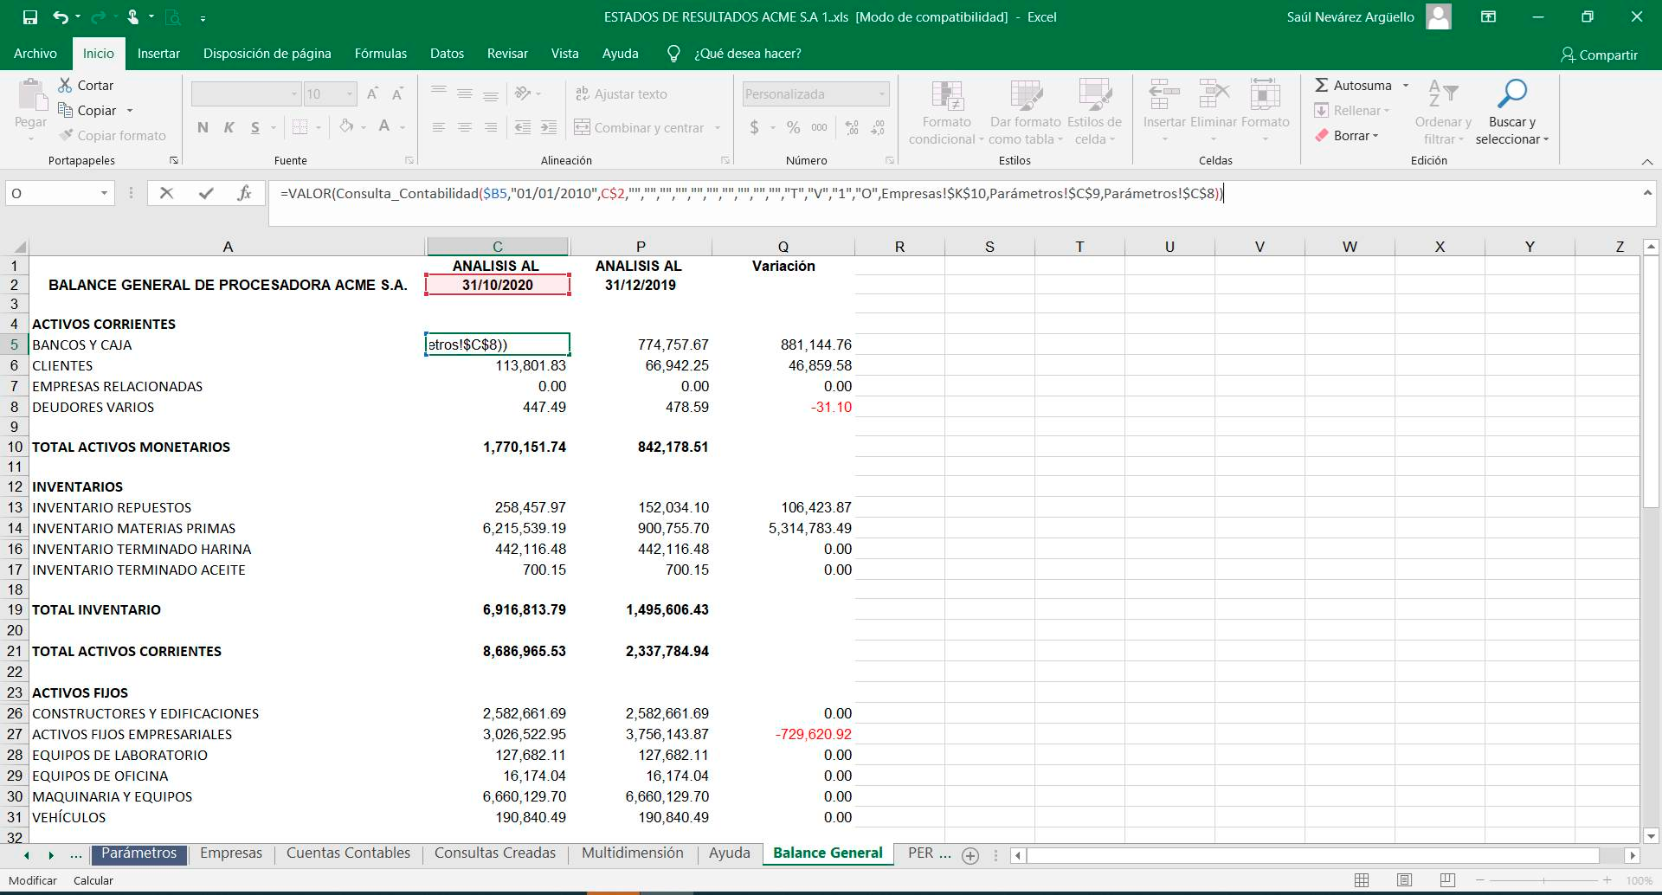The image size is (1662, 895).
Task: Increase decimal places
Action: [852, 128]
